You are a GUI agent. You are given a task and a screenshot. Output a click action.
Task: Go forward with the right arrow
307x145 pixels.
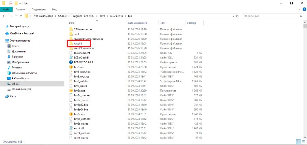(11, 16)
